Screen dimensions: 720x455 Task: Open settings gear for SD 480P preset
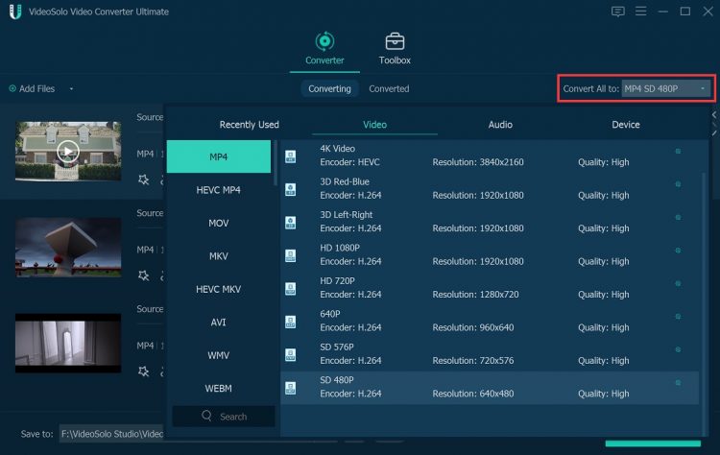click(678, 382)
